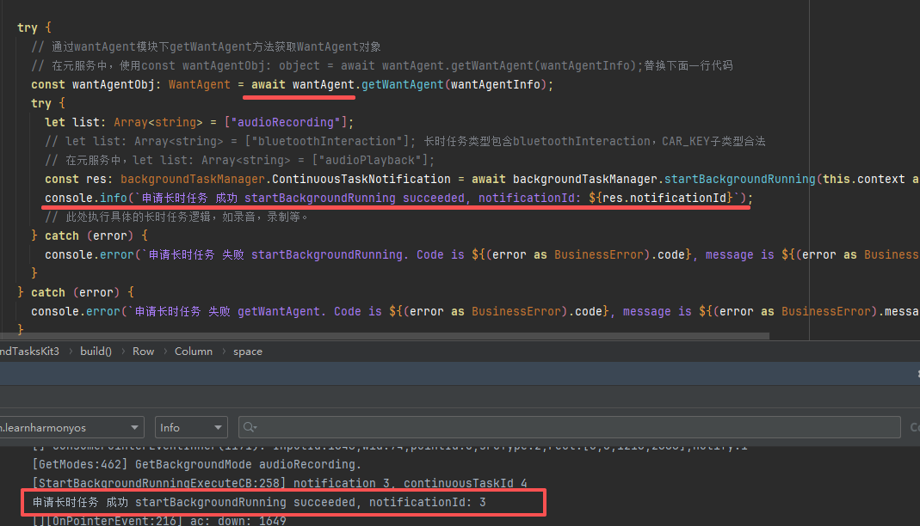Viewport: 920px width, 526px height.
Task: Click the editor horizontal scrollbar
Action: point(385,336)
